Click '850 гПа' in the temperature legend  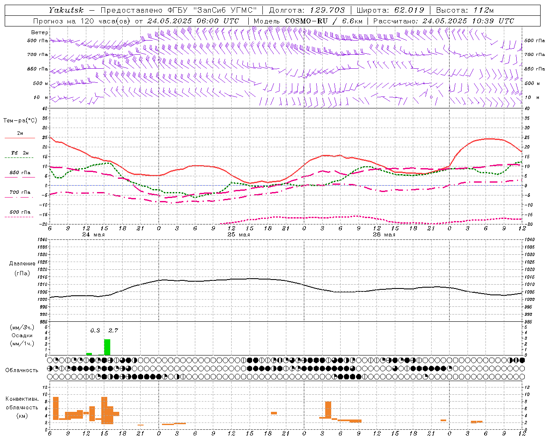[20, 173]
